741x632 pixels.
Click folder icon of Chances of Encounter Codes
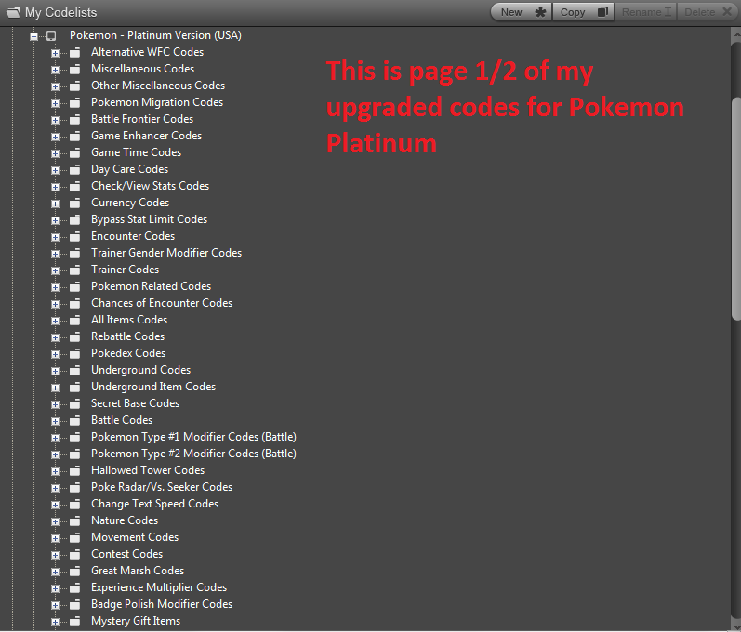[x=74, y=304]
